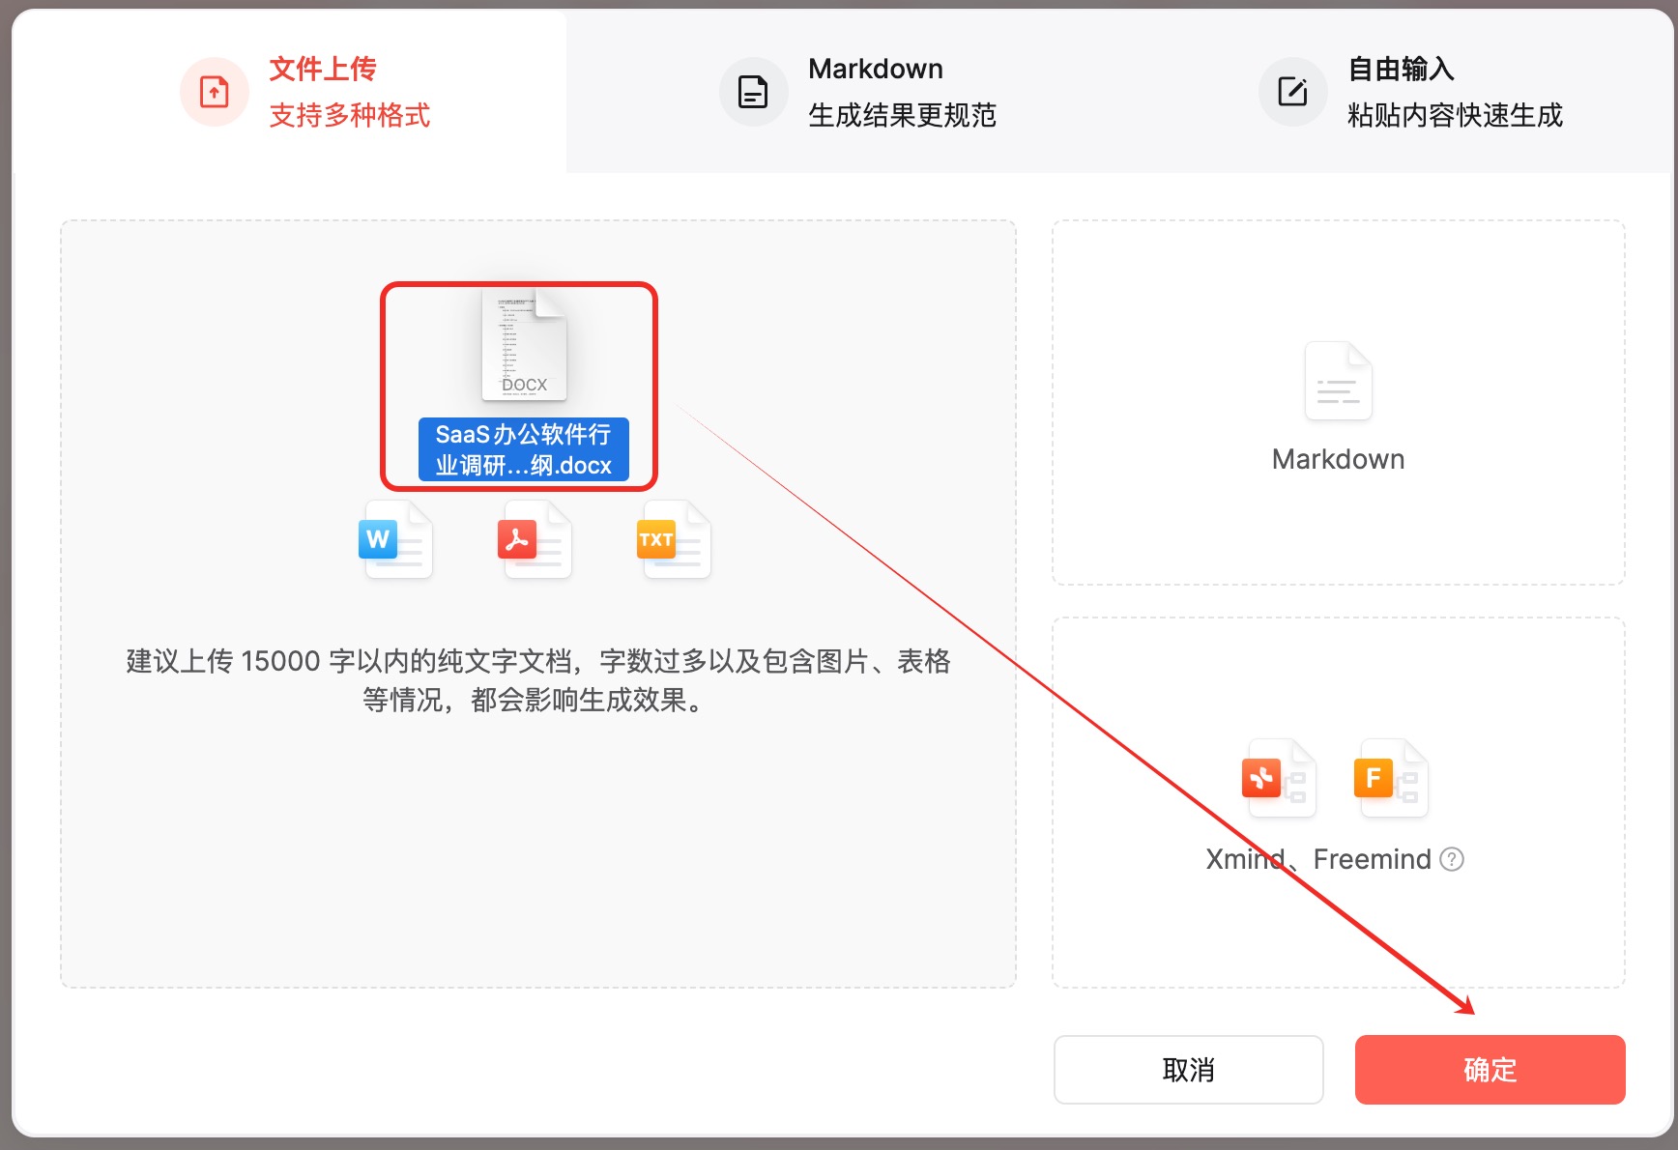1678x1150 pixels.
Task: Click the pencil edit icon beside 自由输入
Action: tap(1292, 92)
